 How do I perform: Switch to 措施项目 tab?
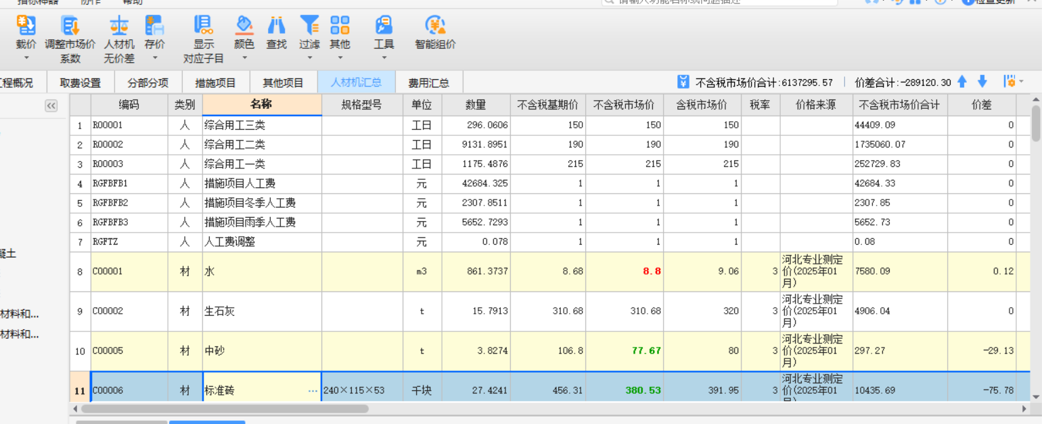(216, 83)
